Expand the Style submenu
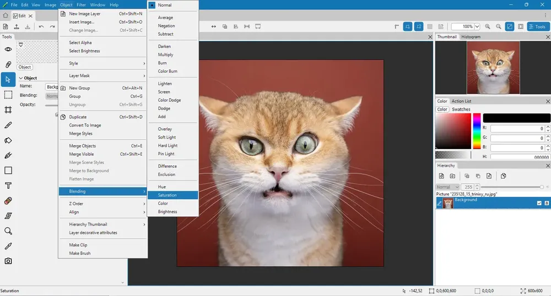The width and height of the screenshot is (551, 296). [102, 63]
